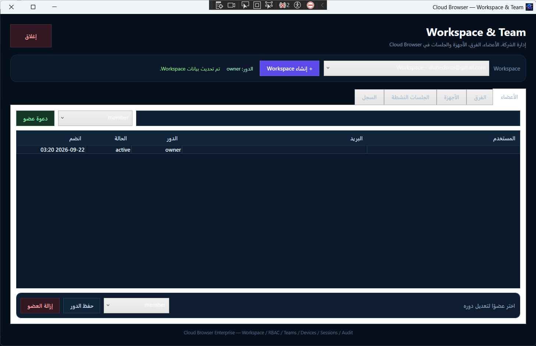This screenshot has width=536, height=346.
Task: Minimize the window from the title bar
Action: 54,7
